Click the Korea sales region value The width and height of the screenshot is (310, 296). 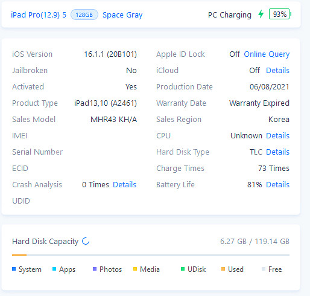[279, 120]
